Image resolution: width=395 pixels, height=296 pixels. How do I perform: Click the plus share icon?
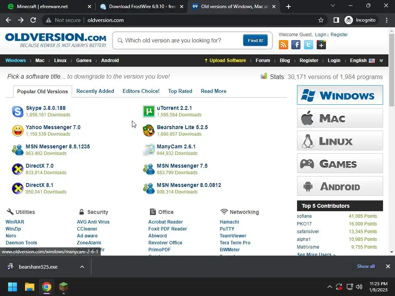point(321,45)
